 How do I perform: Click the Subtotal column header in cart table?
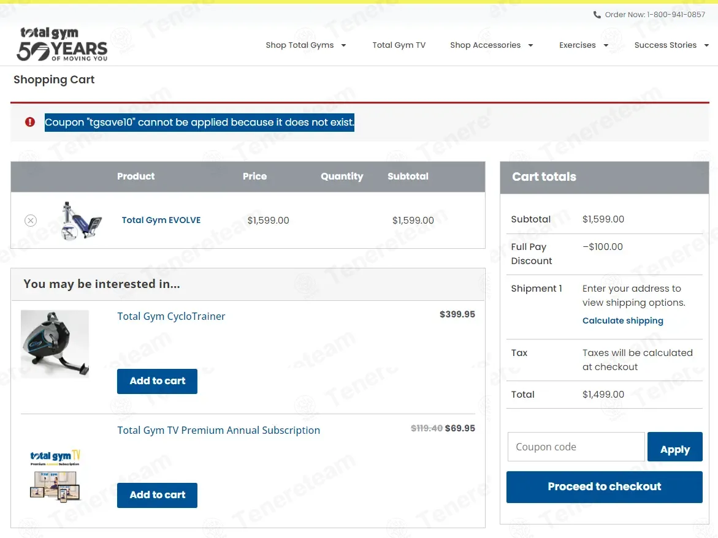point(408,176)
